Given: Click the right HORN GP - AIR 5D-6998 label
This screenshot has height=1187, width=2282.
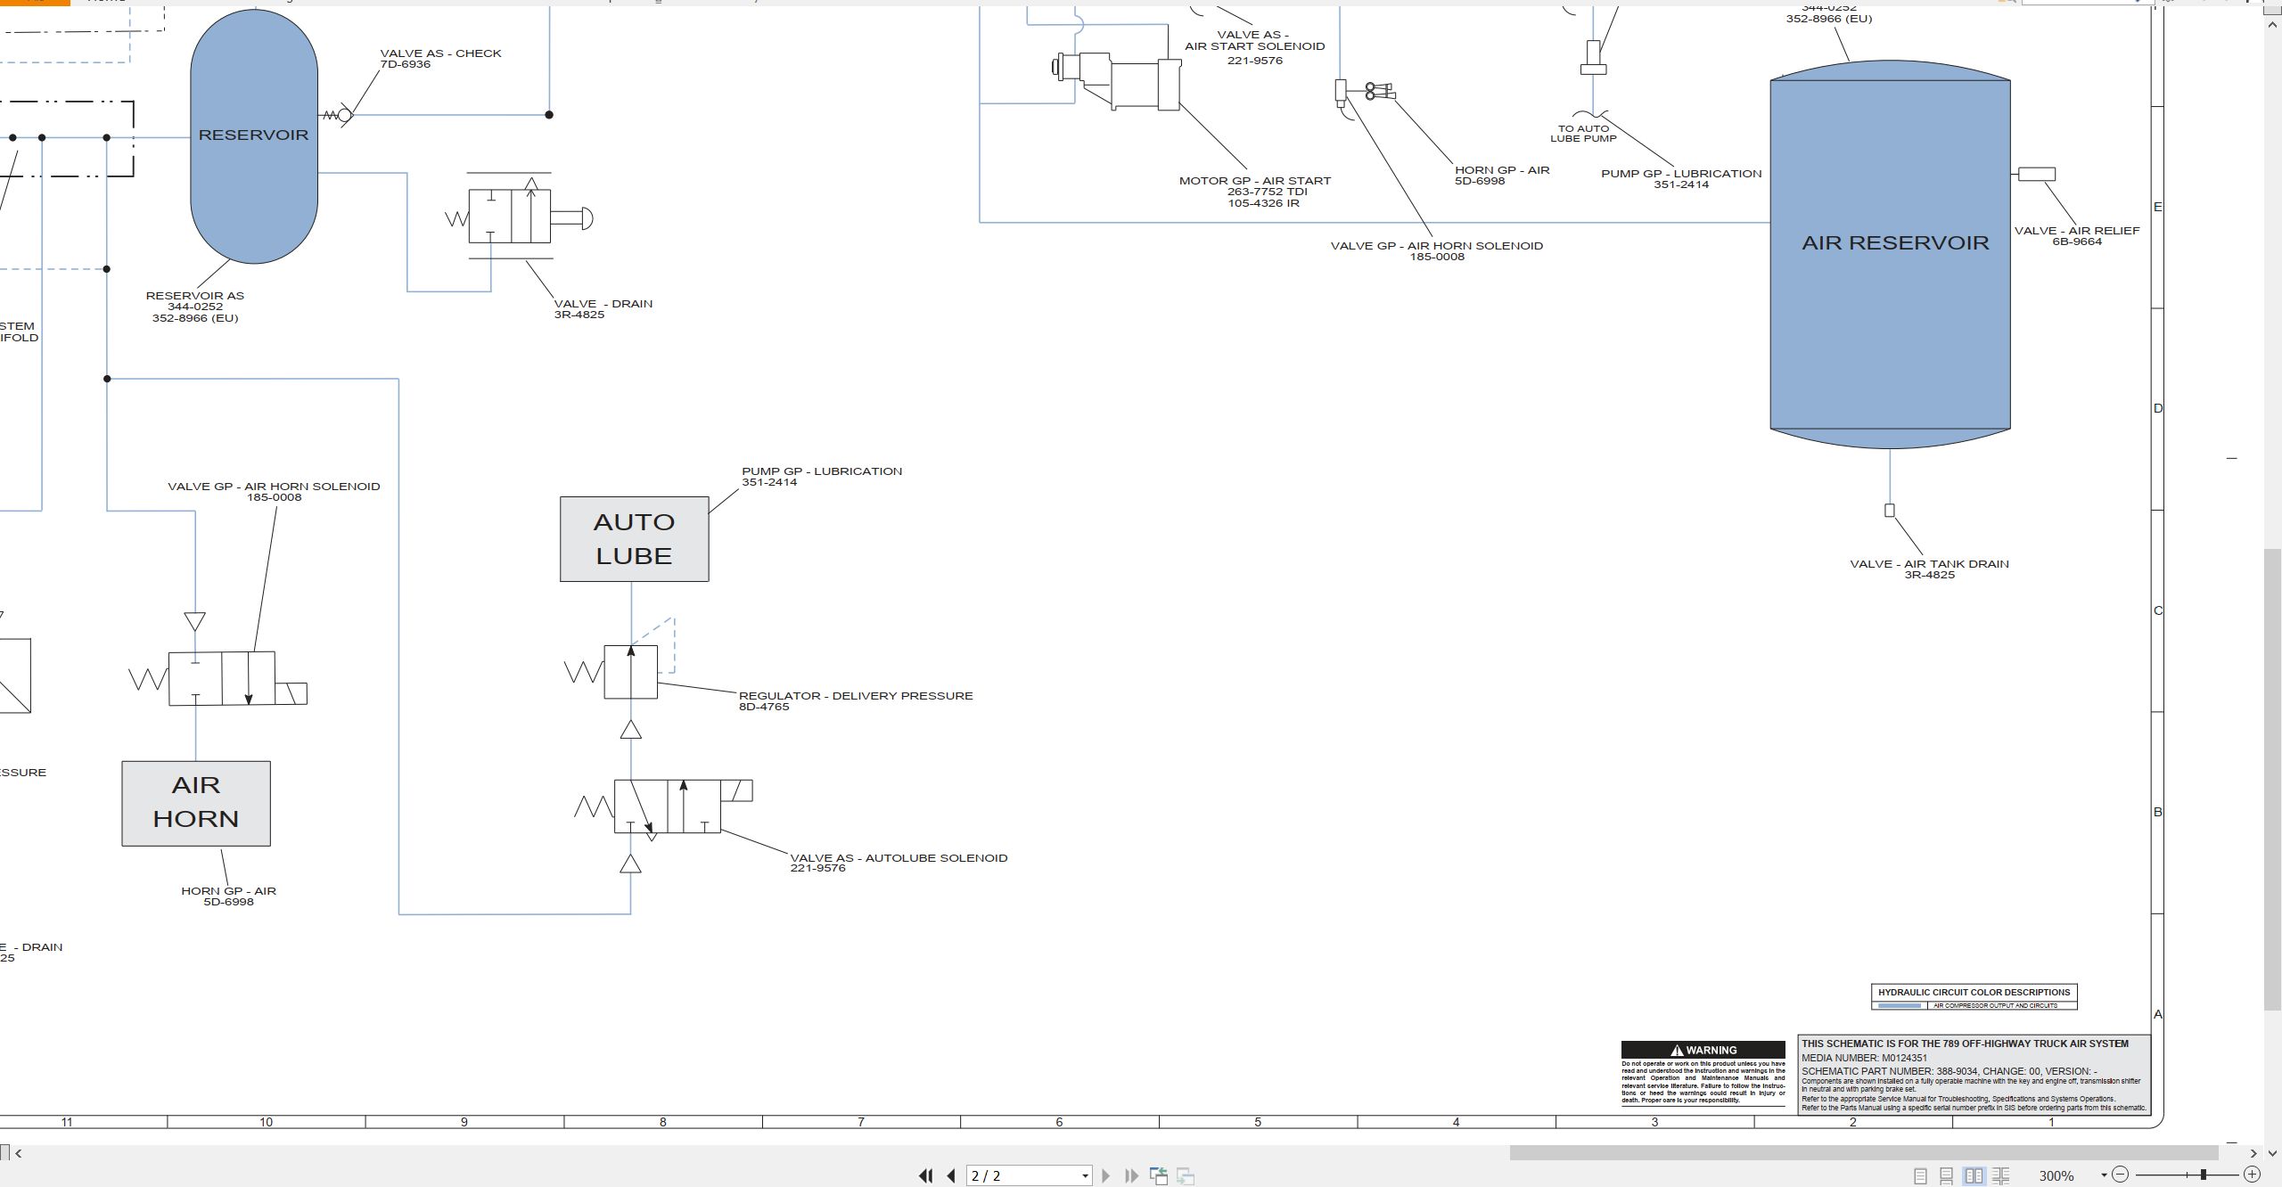Looking at the screenshot, I should click(x=1502, y=175).
